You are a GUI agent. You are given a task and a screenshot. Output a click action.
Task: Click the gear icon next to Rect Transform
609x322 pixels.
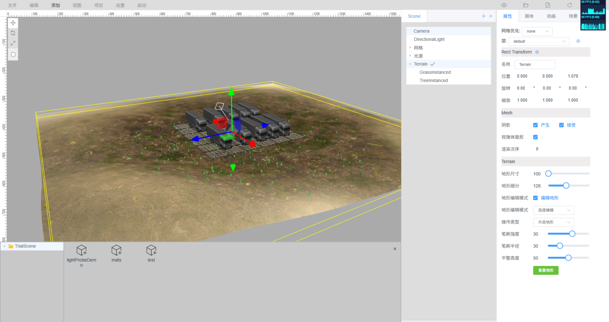537,52
